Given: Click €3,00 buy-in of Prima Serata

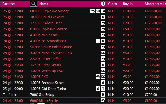Looking at the screenshot, I should pos(127,65).
